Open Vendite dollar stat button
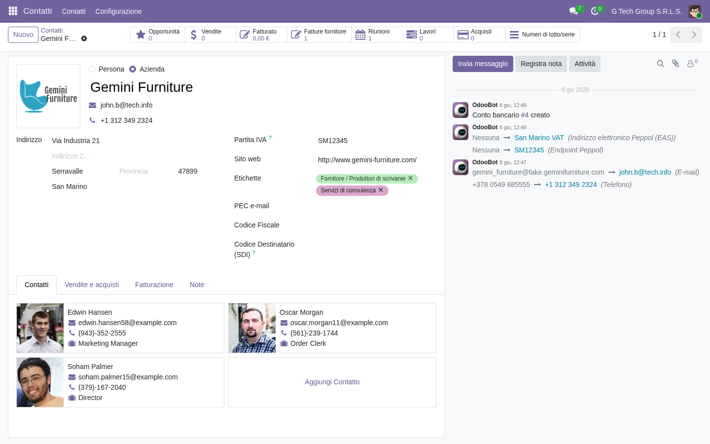Viewport: 710px width, 444px height. tap(210, 35)
